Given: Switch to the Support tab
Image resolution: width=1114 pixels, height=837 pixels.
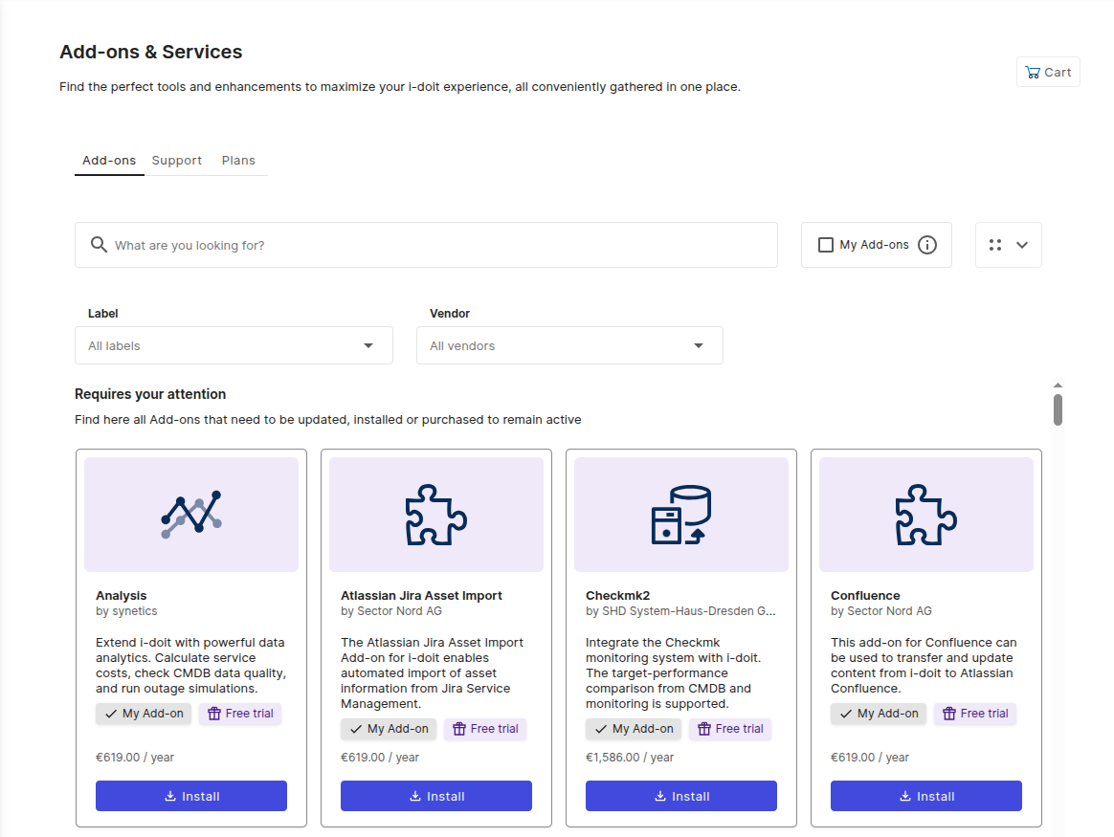Looking at the screenshot, I should tap(176, 161).
